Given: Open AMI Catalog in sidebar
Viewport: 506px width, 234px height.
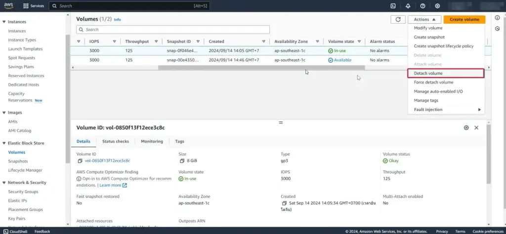Looking at the screenshot, I should point(20,131).
